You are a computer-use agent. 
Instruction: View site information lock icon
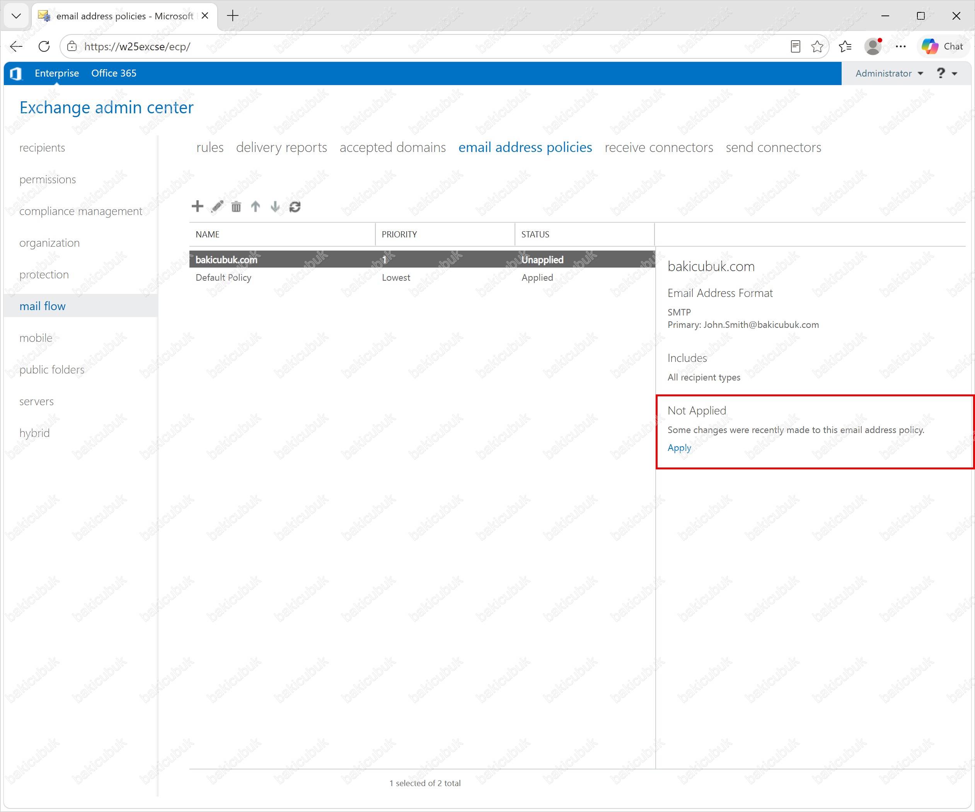72,46
